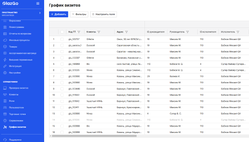Check row 5 glz_156989 Bic checkbox
This screenshot has width=249, height=142.
(x=62, y=64)
